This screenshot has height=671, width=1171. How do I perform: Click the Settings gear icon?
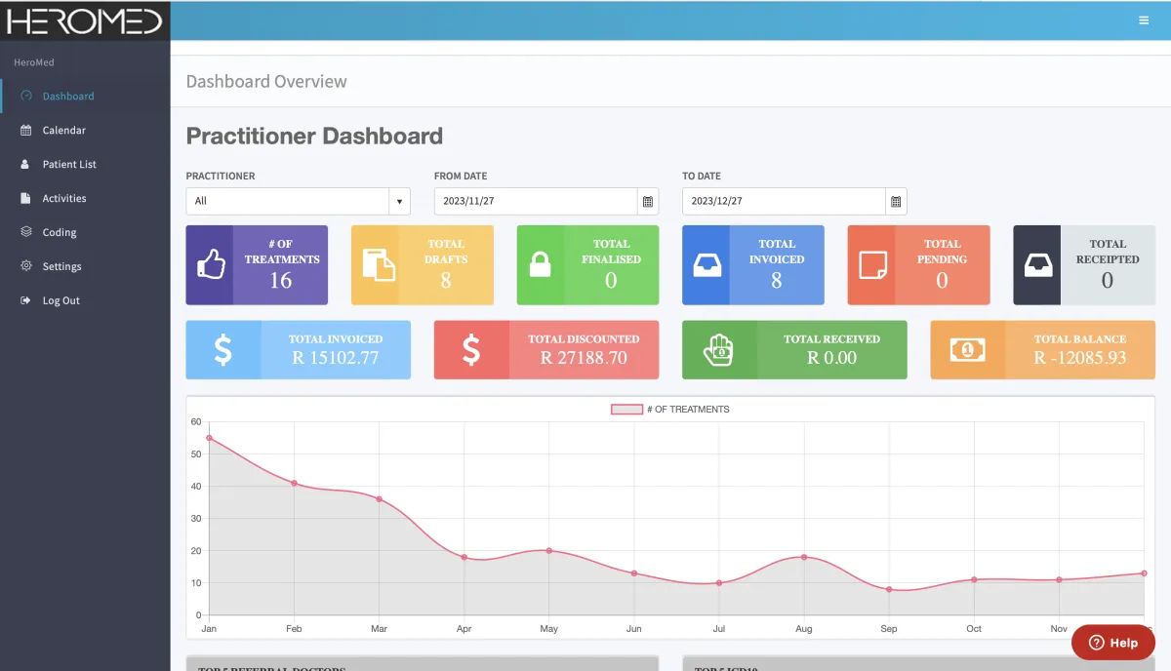tap(26, 266)
